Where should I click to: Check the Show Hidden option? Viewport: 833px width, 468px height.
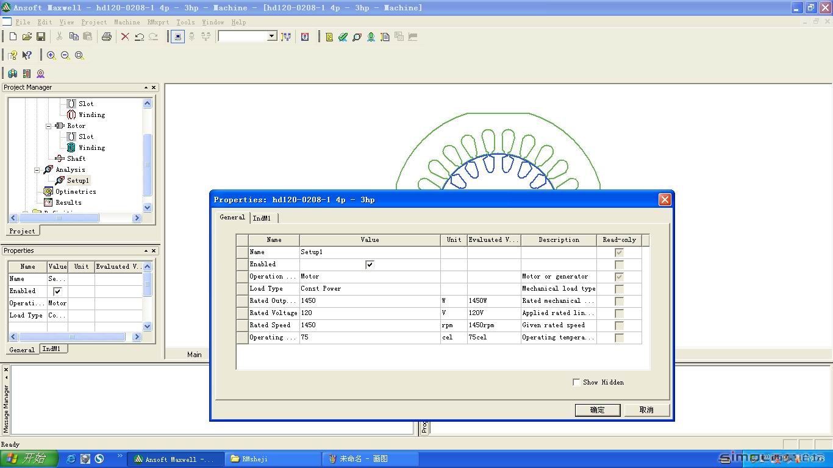point(576,382)
